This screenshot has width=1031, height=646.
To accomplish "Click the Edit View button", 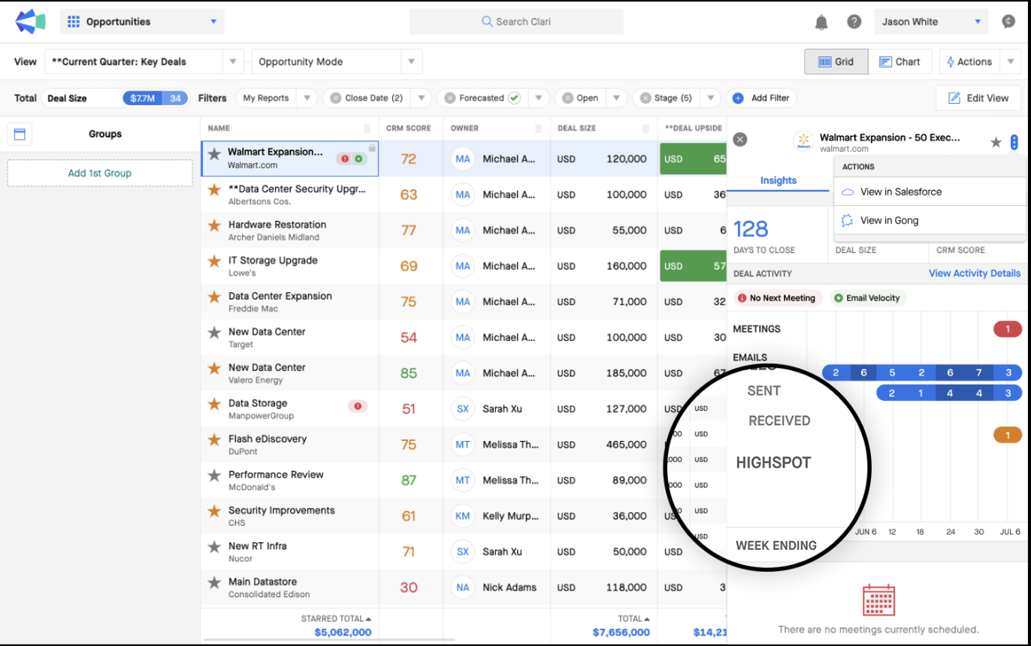I will click(978, 98).
